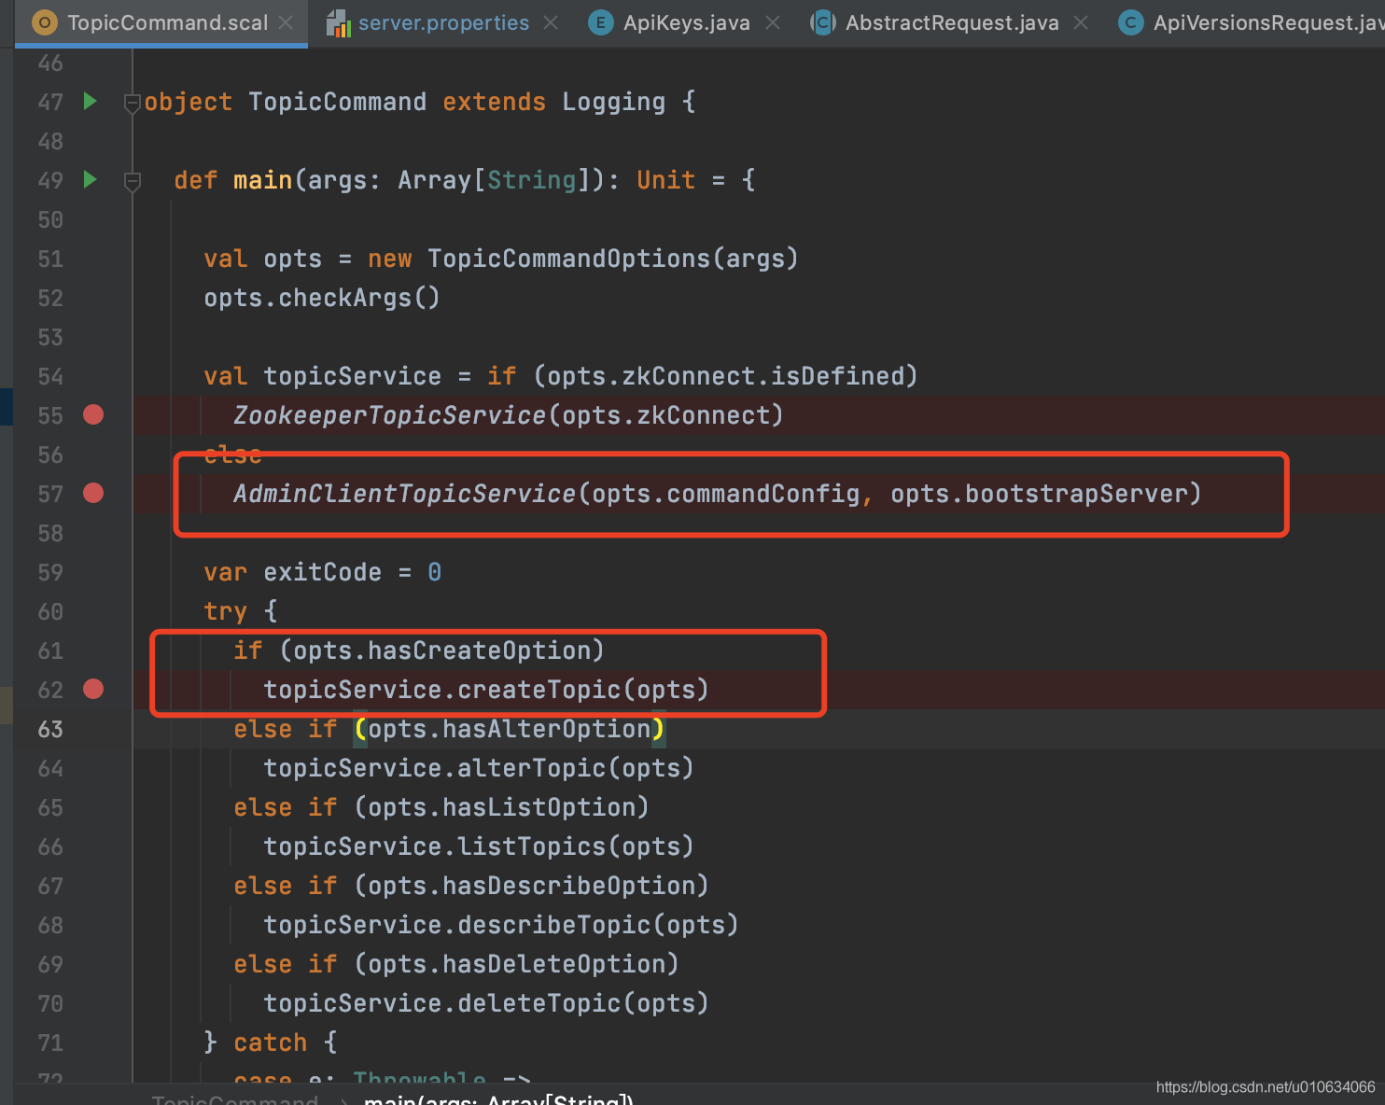Click the enum icon on ApiKeys.java tab
Image resolution: width=1385 pixels, height=1105 pixels.
click(601, 22)
